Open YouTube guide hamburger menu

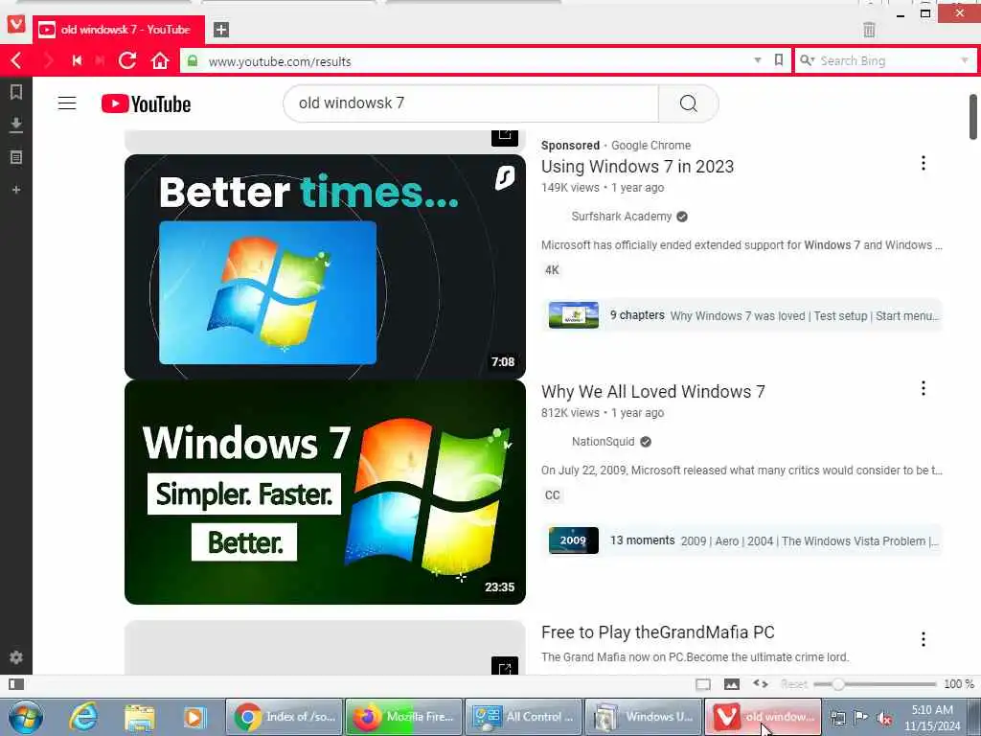pos(67,103)
